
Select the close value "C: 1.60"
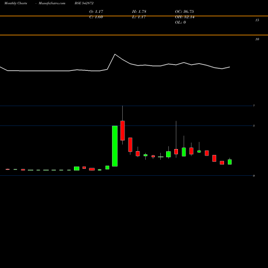click(x=96, y=17)
